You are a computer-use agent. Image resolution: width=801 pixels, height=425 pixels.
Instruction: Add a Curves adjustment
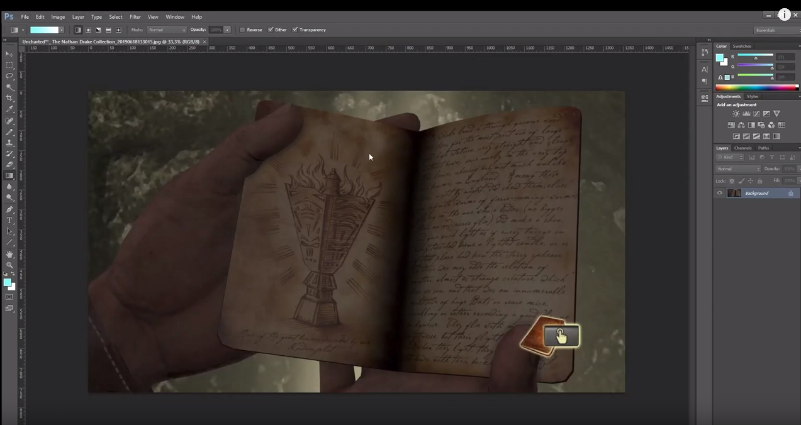point(756,114)
